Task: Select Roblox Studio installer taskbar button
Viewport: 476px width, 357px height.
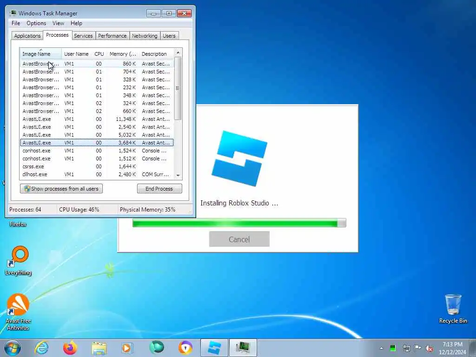Action: click(x=214, y=348)
